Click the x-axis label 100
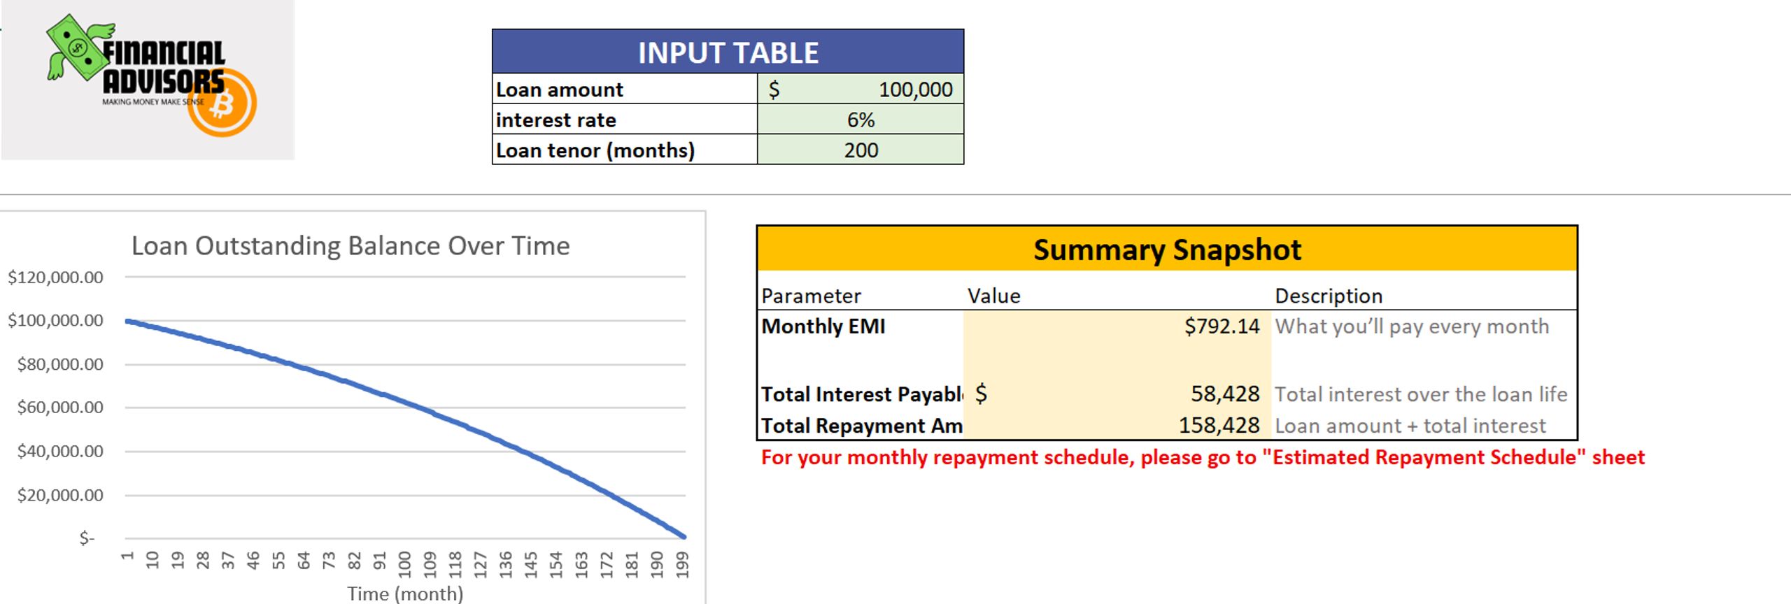Viewport: 1791px width, 604px height. [x=404, y=564]
